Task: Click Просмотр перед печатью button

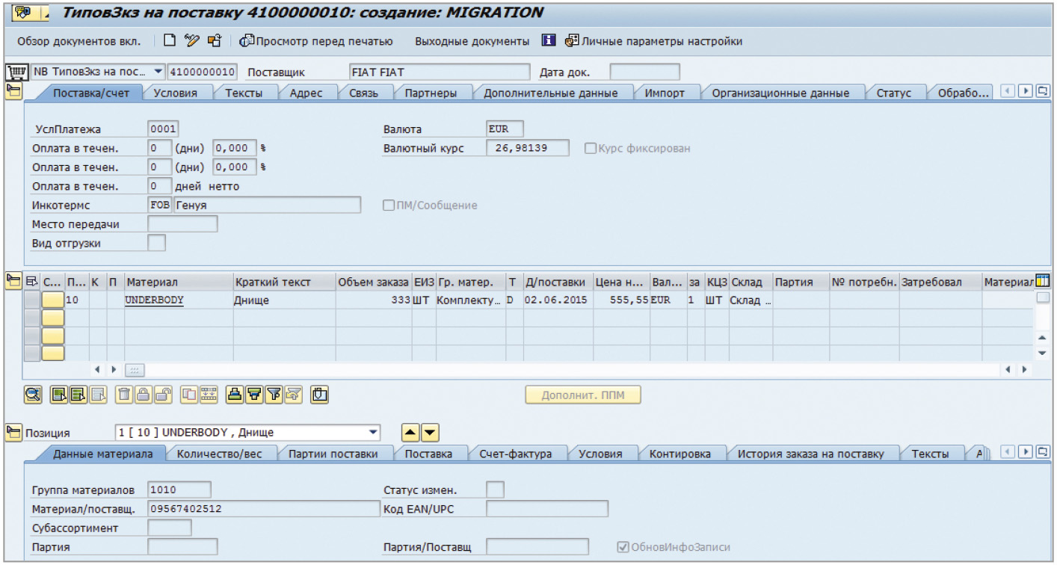Action: tap(317, 41)
